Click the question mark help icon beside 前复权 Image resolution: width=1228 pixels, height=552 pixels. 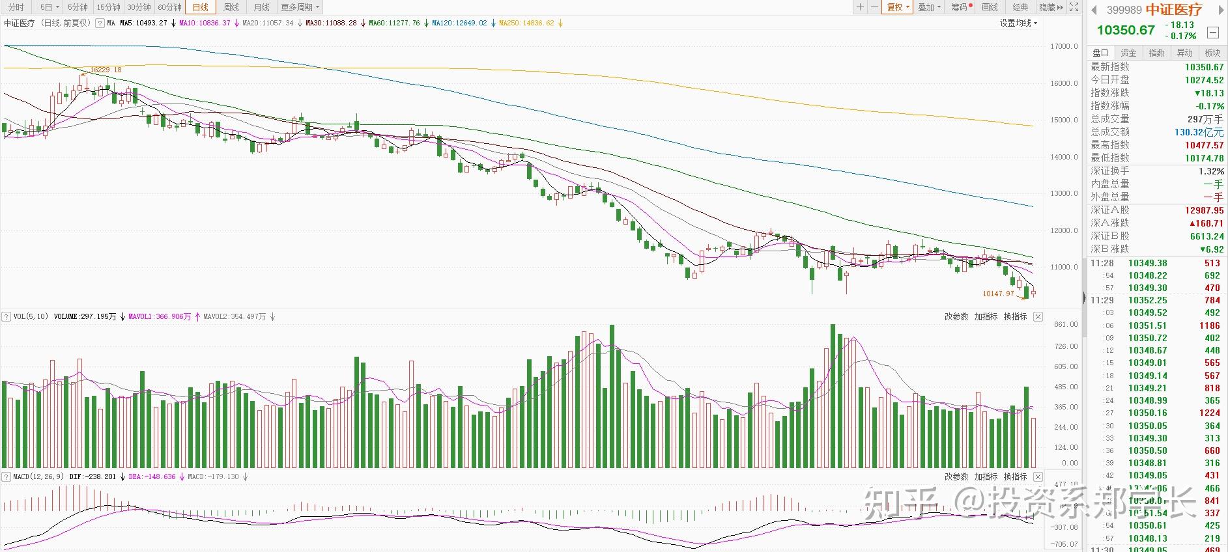pos(100,23)
